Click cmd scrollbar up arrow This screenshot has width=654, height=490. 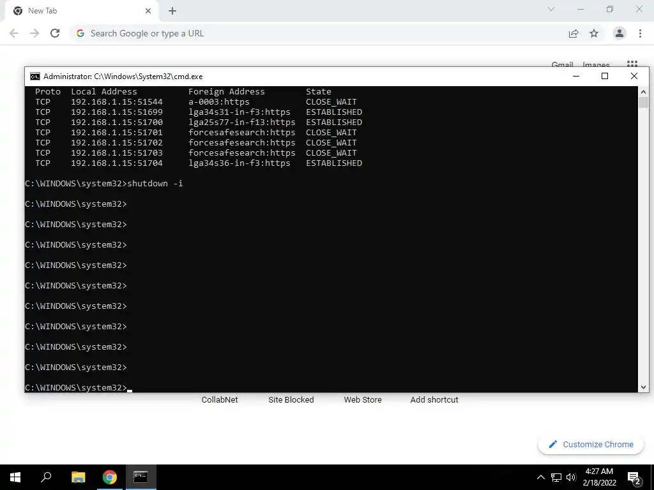click(x=643, y=92)
